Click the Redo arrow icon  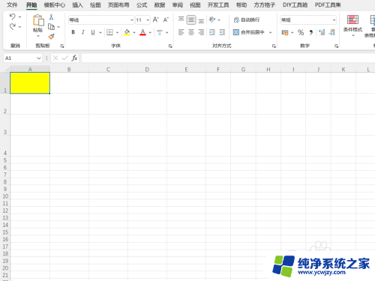tap(12, 26)
